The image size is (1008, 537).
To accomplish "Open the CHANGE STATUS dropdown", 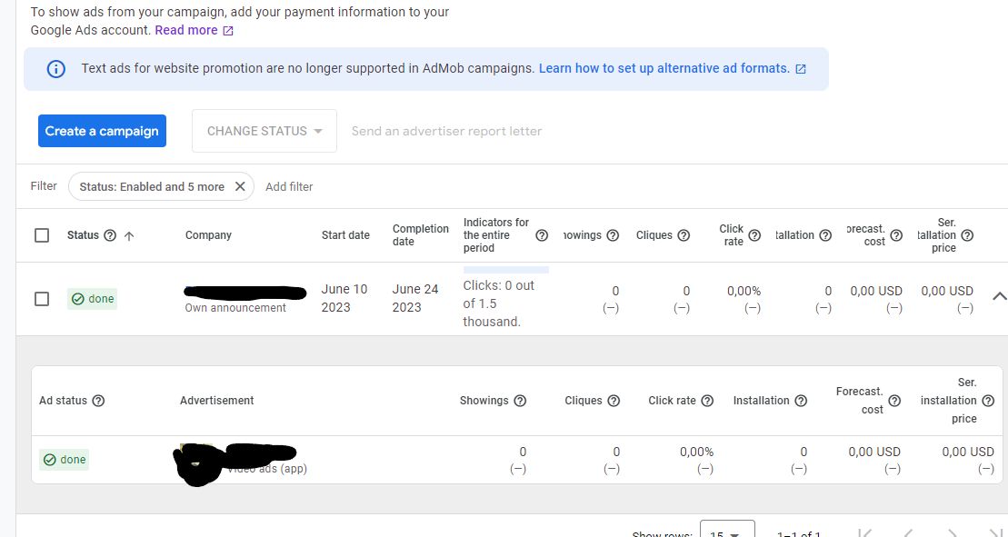I will pos(264,131).
